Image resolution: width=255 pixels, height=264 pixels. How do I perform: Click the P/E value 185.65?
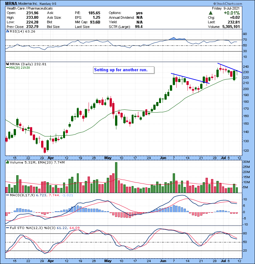tap(94, 13)
